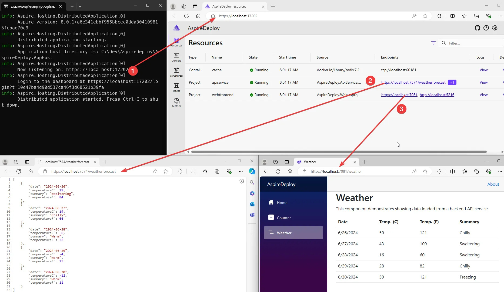The image size is (504, 292).
Task: Open Counter in AspireDeploy nav menu
Action: tap(293, 218)
